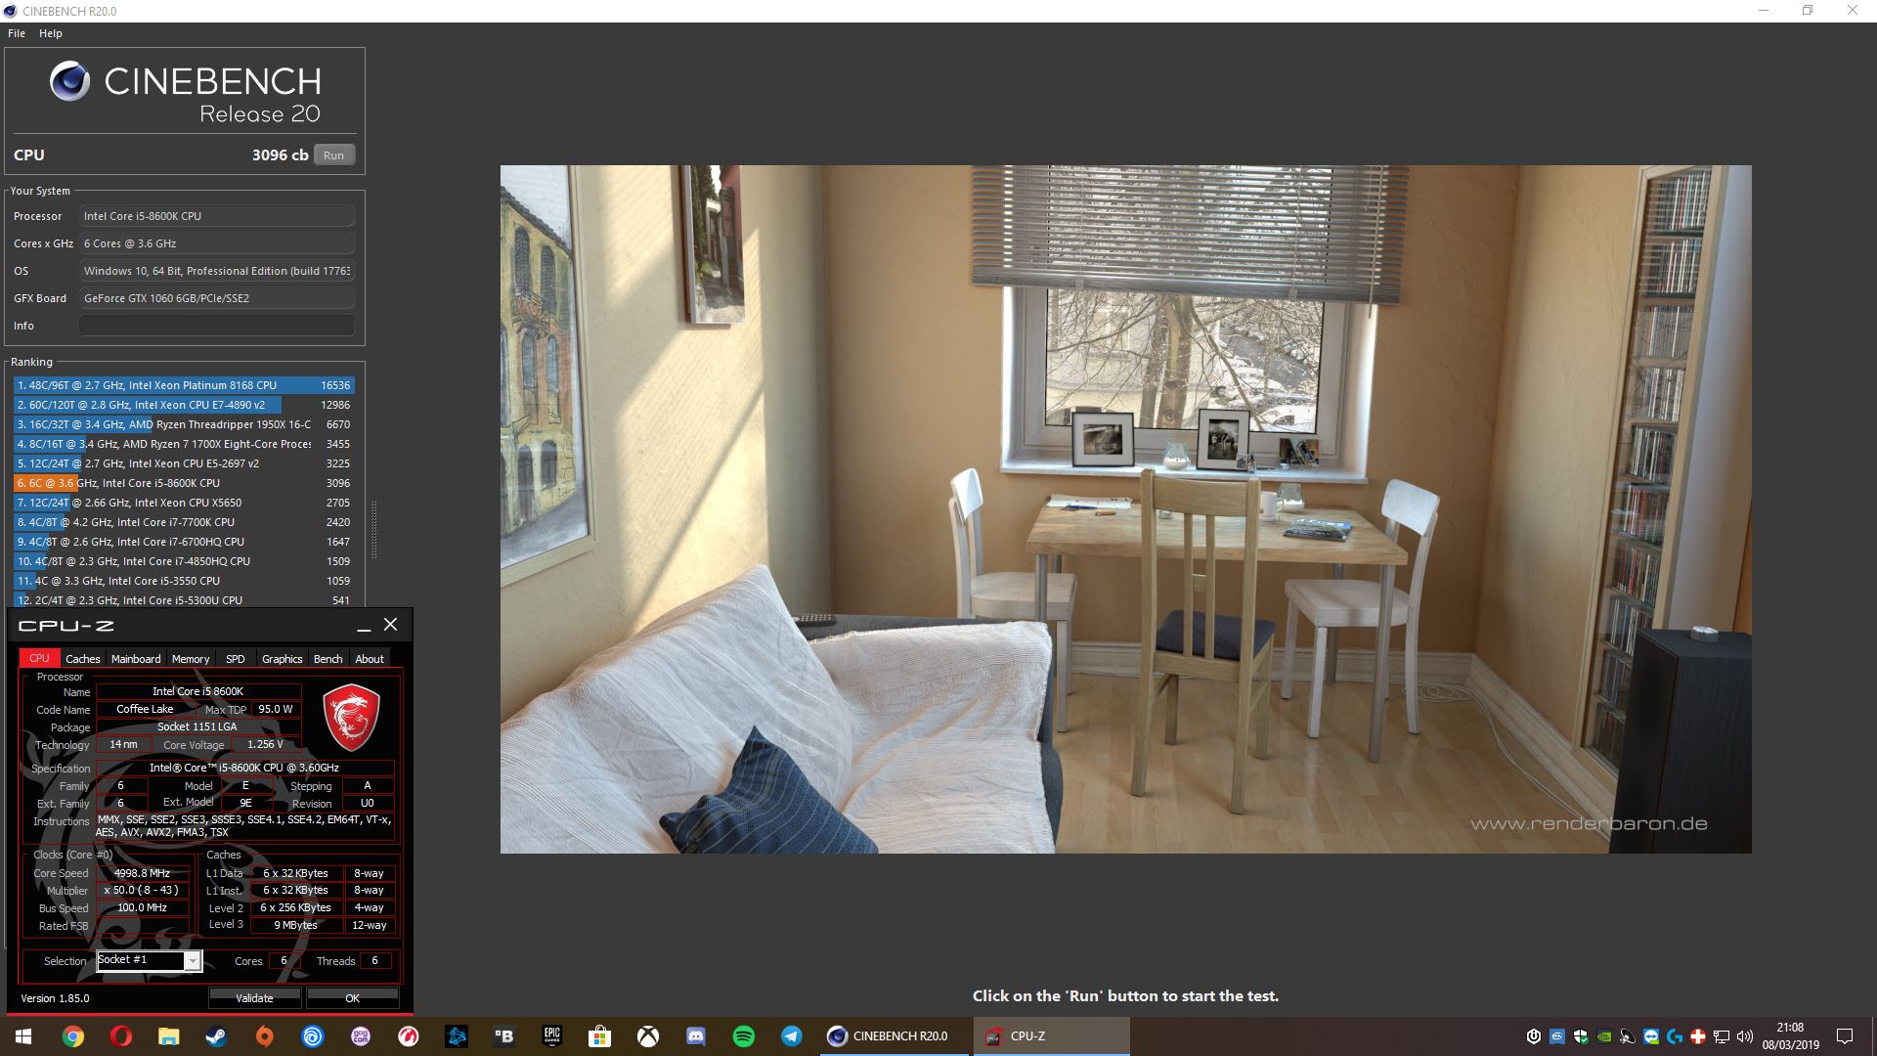This screenshot has height=1056, width=1877.
Task: Click the red cross tray icon
Action: 1698,1036
